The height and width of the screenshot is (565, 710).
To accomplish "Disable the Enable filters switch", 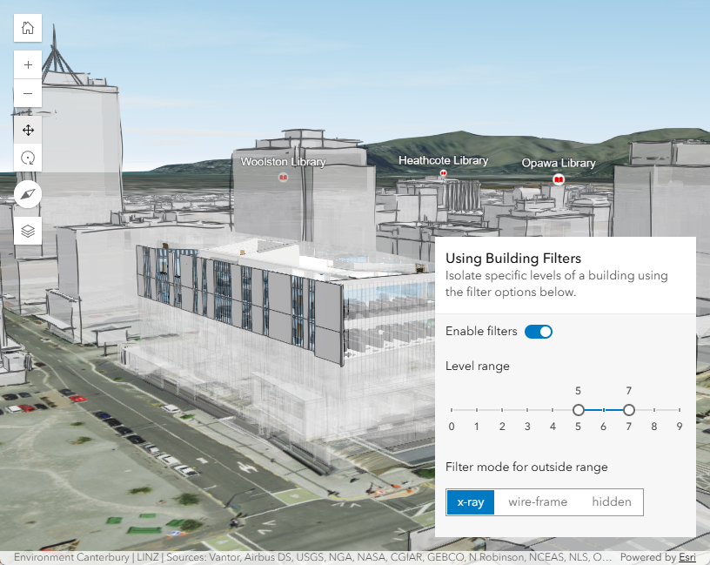I will tap(538, 332).
